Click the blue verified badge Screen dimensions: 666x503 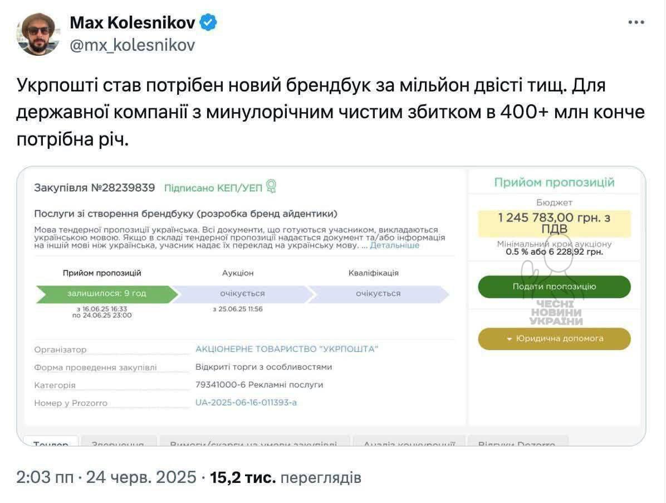208,23
